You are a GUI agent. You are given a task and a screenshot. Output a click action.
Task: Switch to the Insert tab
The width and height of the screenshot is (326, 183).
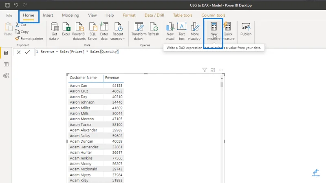pyautogui.click(x=48, y=15)
